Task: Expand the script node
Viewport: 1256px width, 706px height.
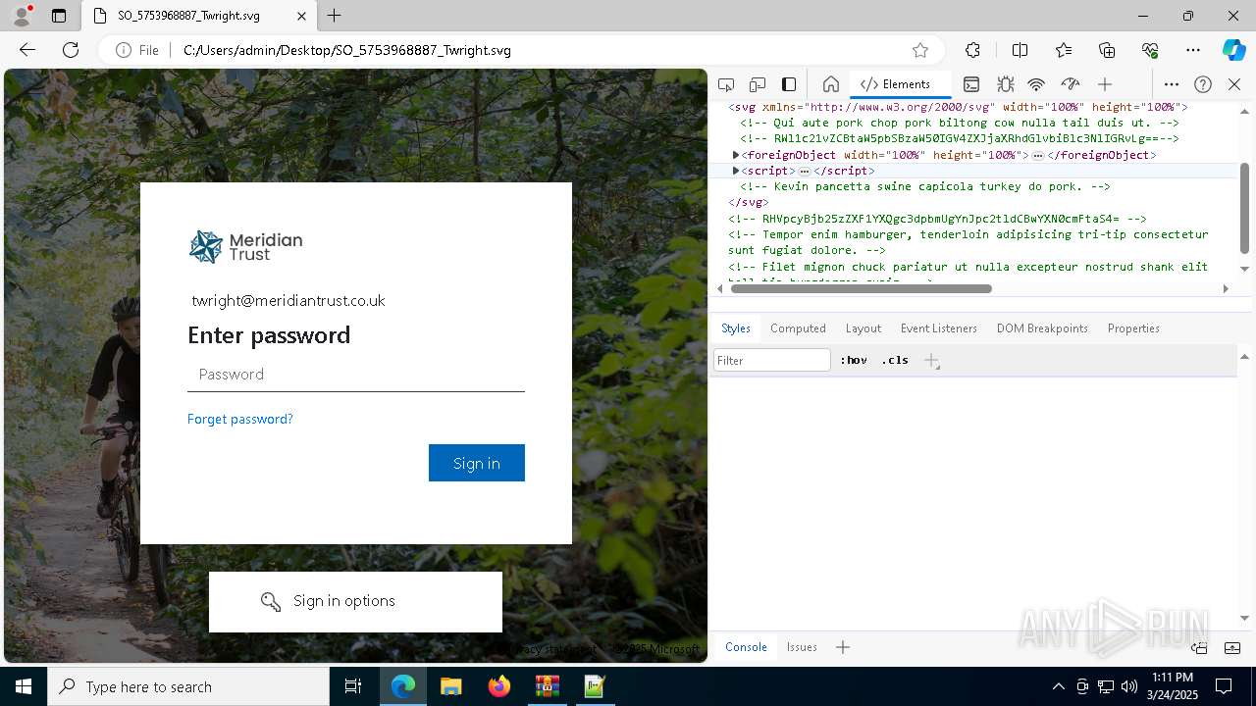Action: tap(736, 171)
